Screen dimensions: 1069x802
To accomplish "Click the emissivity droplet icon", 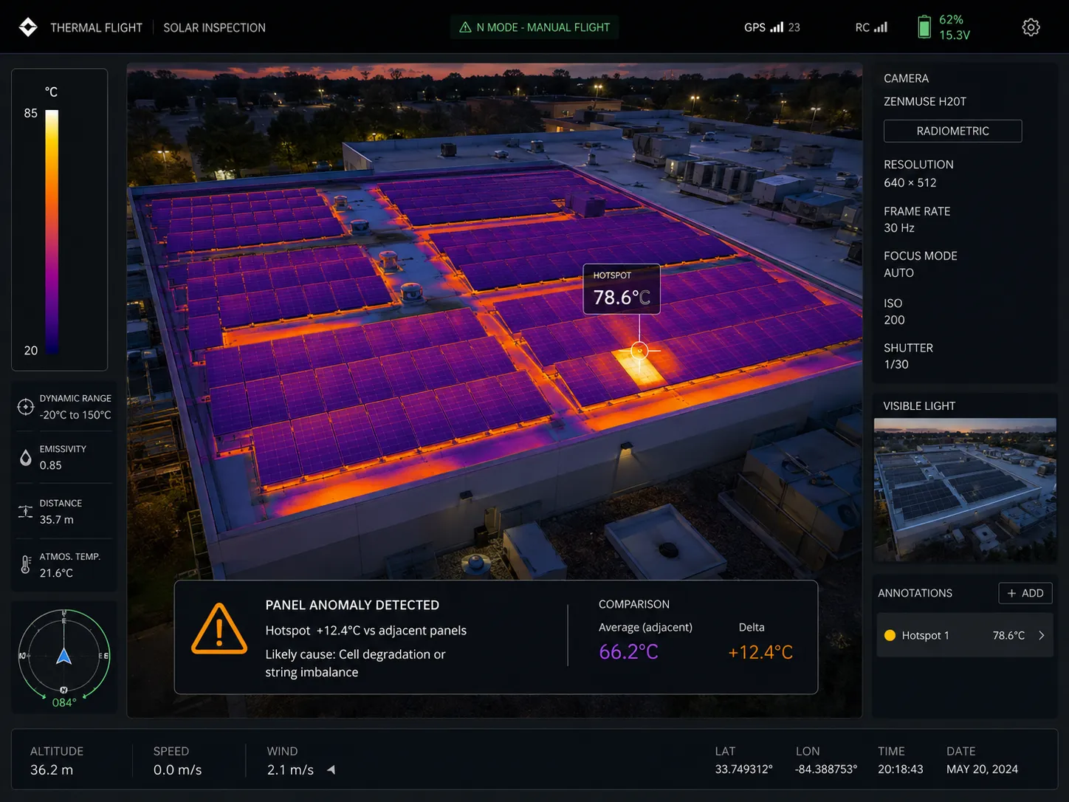I will pos(26,458).
